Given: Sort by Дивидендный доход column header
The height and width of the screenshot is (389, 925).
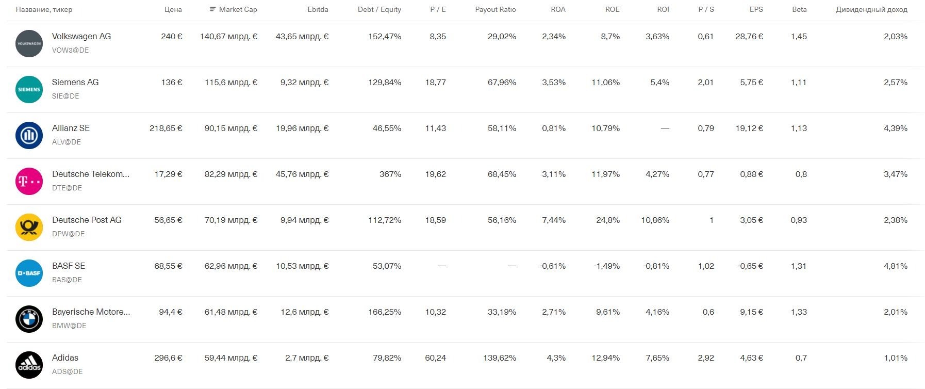Looking at the screenshot, I should pos(871,9).
